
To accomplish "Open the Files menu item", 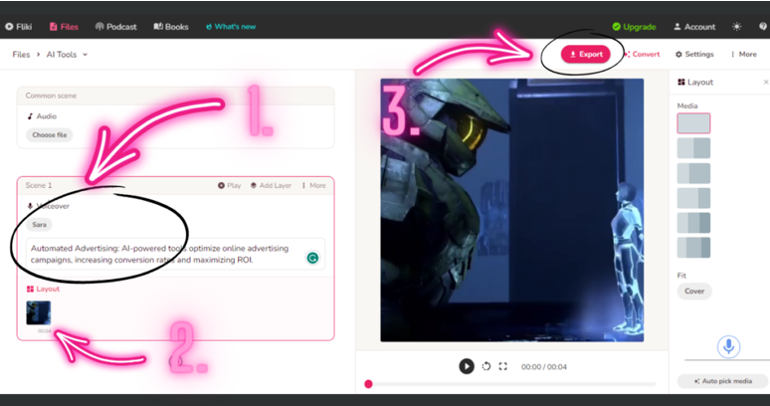I will 64,27.
